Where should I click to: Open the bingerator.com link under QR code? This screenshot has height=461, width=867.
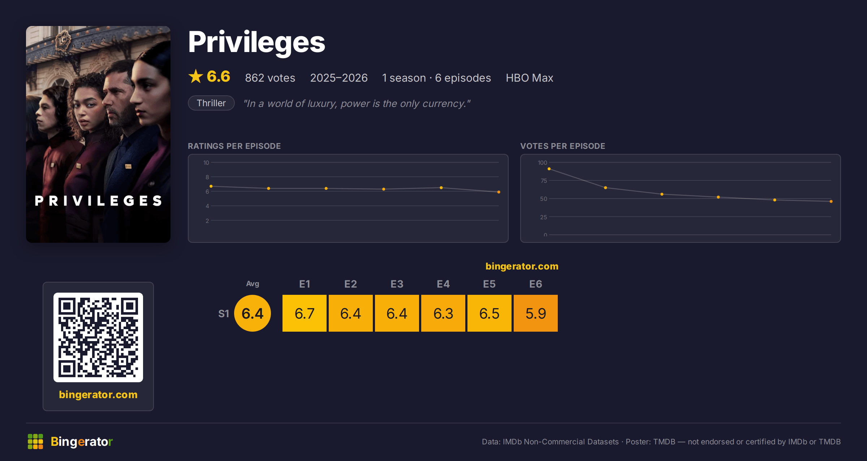pyautogui.click(x=98, y=395)
